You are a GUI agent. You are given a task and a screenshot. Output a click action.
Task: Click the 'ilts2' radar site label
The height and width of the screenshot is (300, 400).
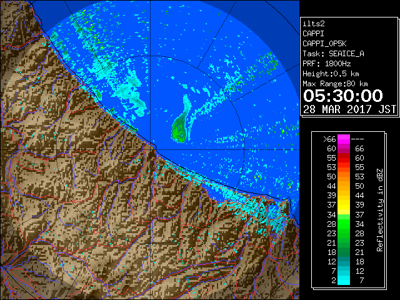point(314,24)
